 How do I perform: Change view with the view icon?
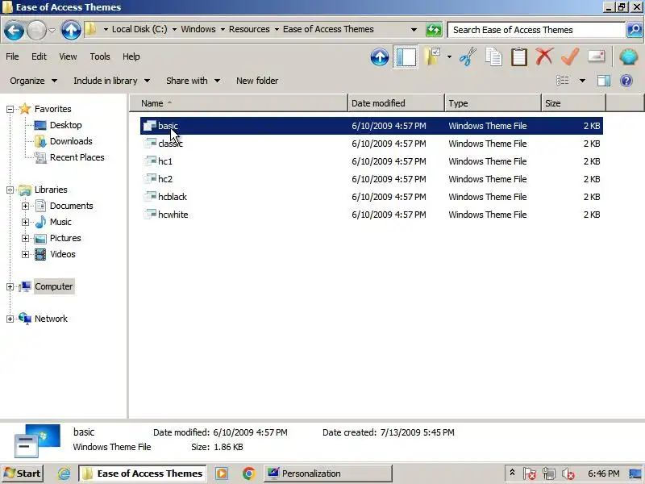pos(563,81)
